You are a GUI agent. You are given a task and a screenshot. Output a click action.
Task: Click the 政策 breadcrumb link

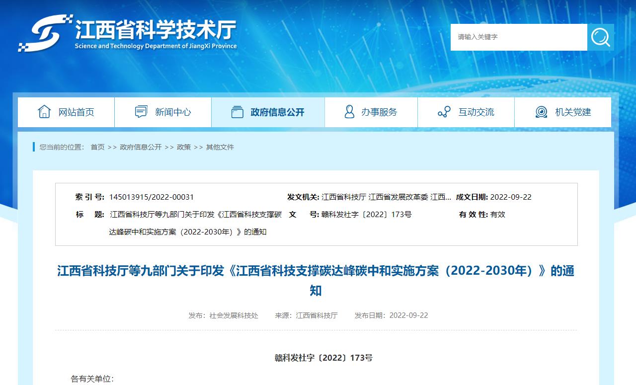click(184, 147)
